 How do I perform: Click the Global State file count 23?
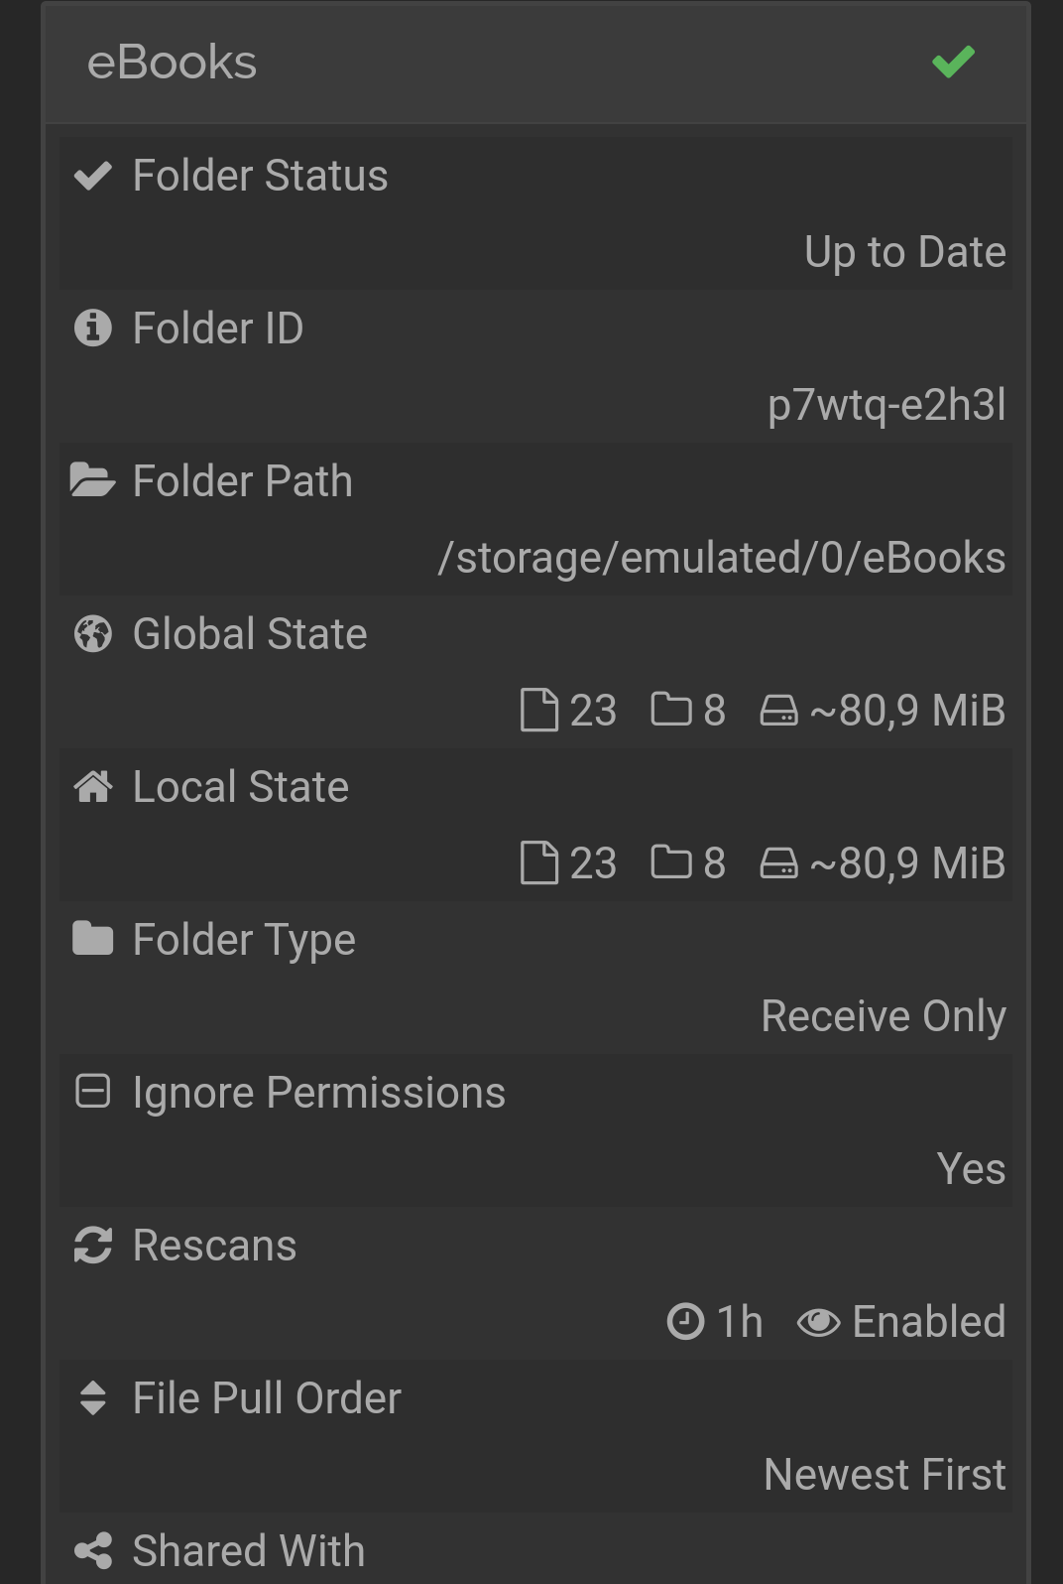click(x=593, y=711)
